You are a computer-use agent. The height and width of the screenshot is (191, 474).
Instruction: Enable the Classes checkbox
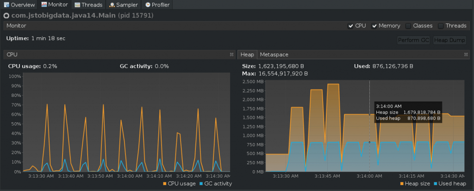[x=408, y=26]
